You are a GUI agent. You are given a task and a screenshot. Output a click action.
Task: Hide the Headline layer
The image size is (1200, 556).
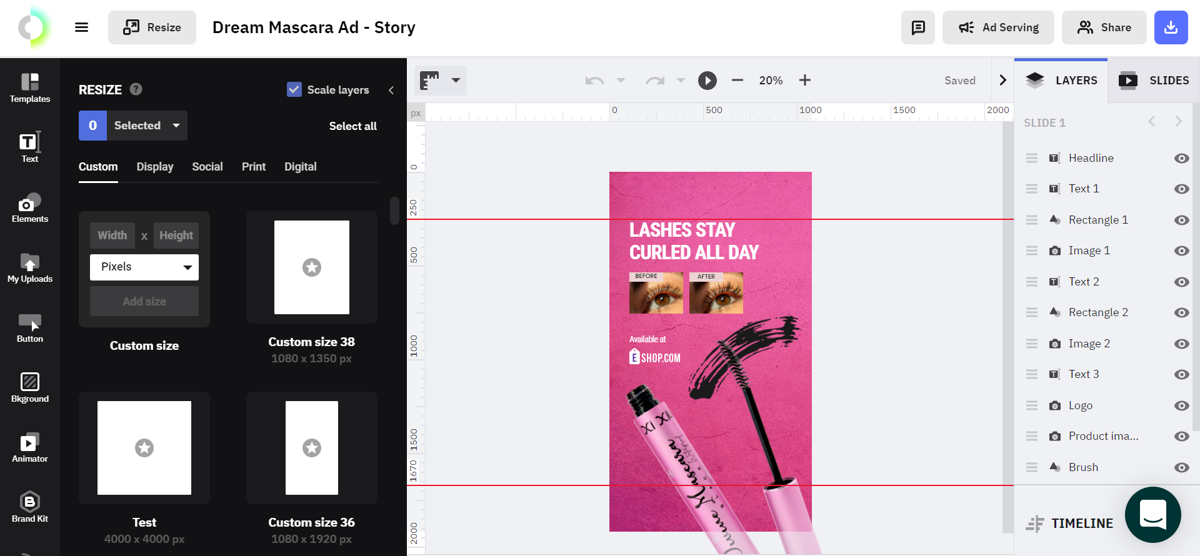1181,158
